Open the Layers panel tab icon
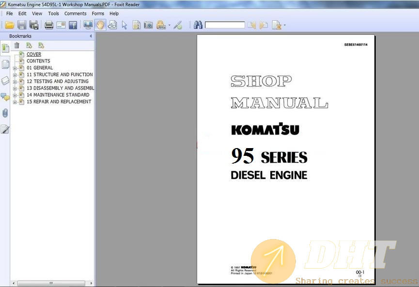Screen dimensions: 419x287 (x=5, y=80)
